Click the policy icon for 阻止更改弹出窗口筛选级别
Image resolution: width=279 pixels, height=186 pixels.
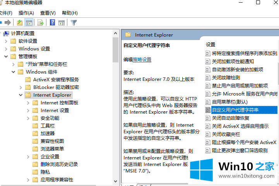click(208, 151)
